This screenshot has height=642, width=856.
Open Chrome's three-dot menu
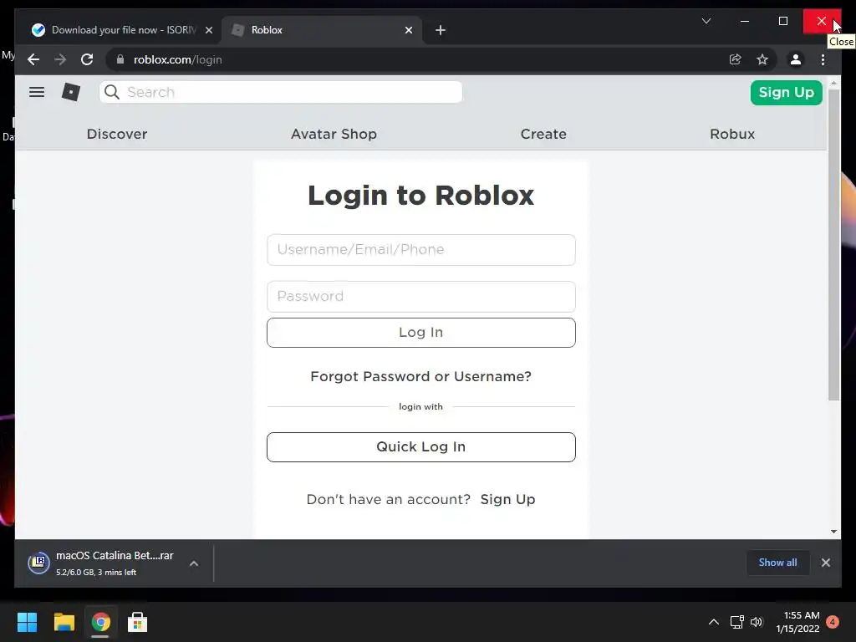click(x=823, y=59)
